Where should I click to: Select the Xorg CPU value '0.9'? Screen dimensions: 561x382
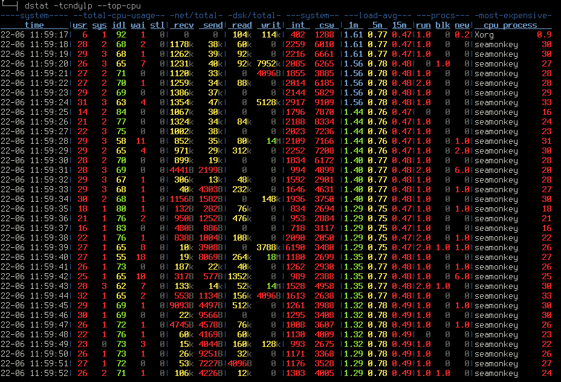(x=544, y=34)
